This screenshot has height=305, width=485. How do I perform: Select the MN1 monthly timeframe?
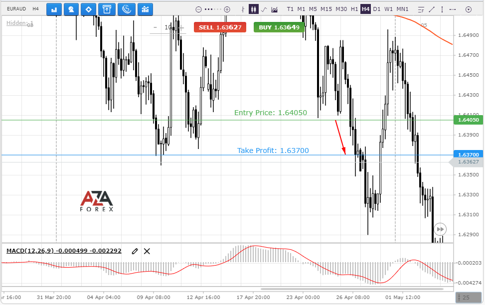(402, 9)
